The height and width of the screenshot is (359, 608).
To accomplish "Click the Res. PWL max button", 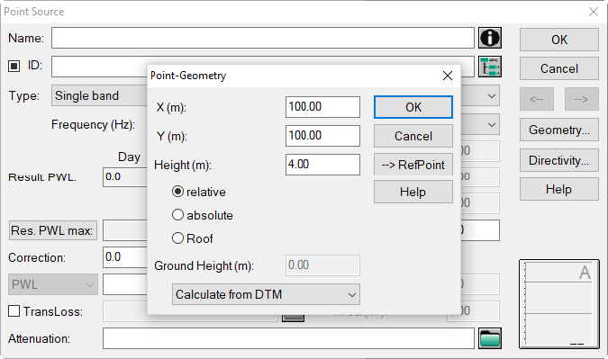I will pos(53,230).
